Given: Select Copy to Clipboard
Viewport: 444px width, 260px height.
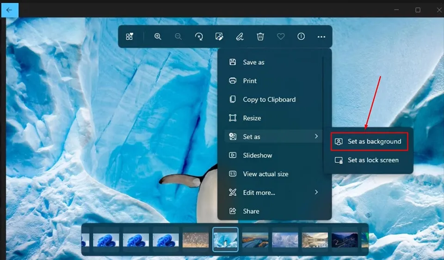Looking at the screenshot, I should coord(269,99).
